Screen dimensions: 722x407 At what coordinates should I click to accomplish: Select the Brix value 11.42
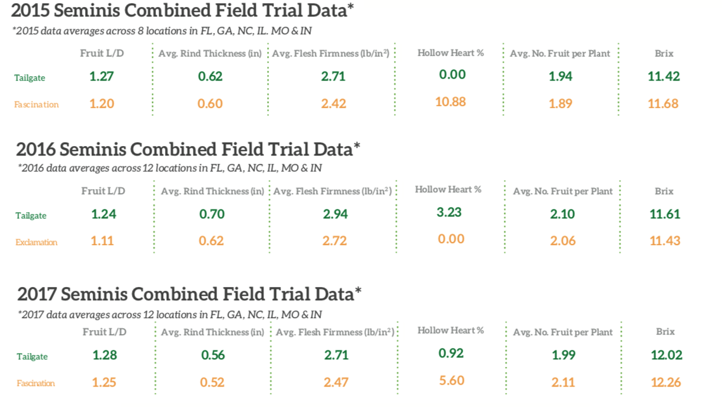click(x=664, y=77)
